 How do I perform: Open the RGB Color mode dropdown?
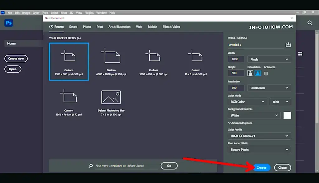(x=247, y=102)
